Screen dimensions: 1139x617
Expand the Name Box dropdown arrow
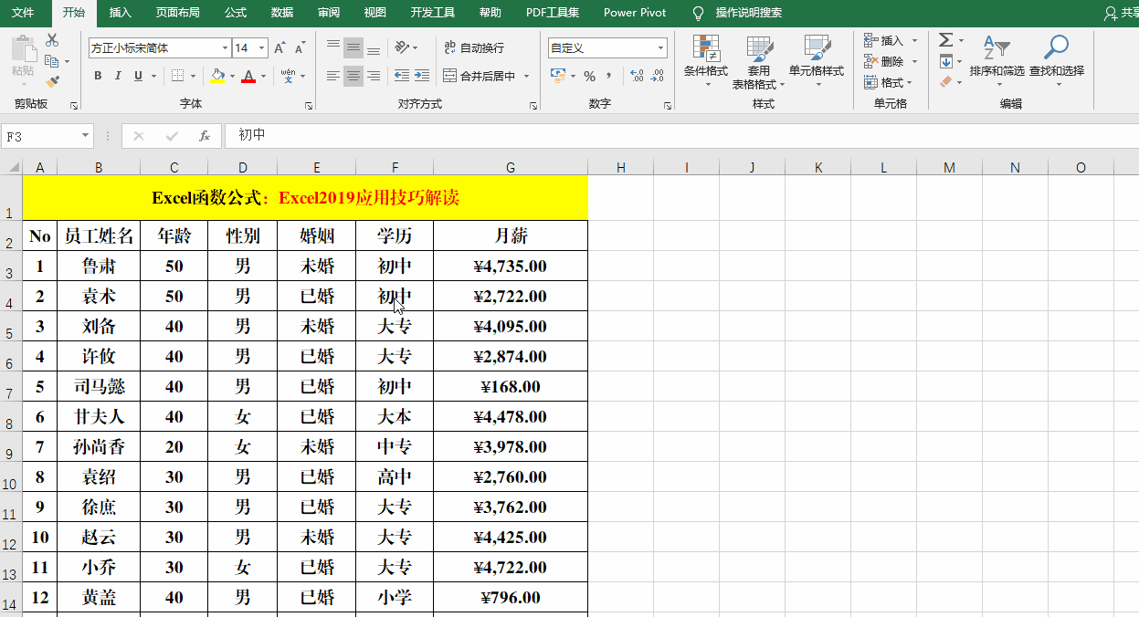point(86,136)
